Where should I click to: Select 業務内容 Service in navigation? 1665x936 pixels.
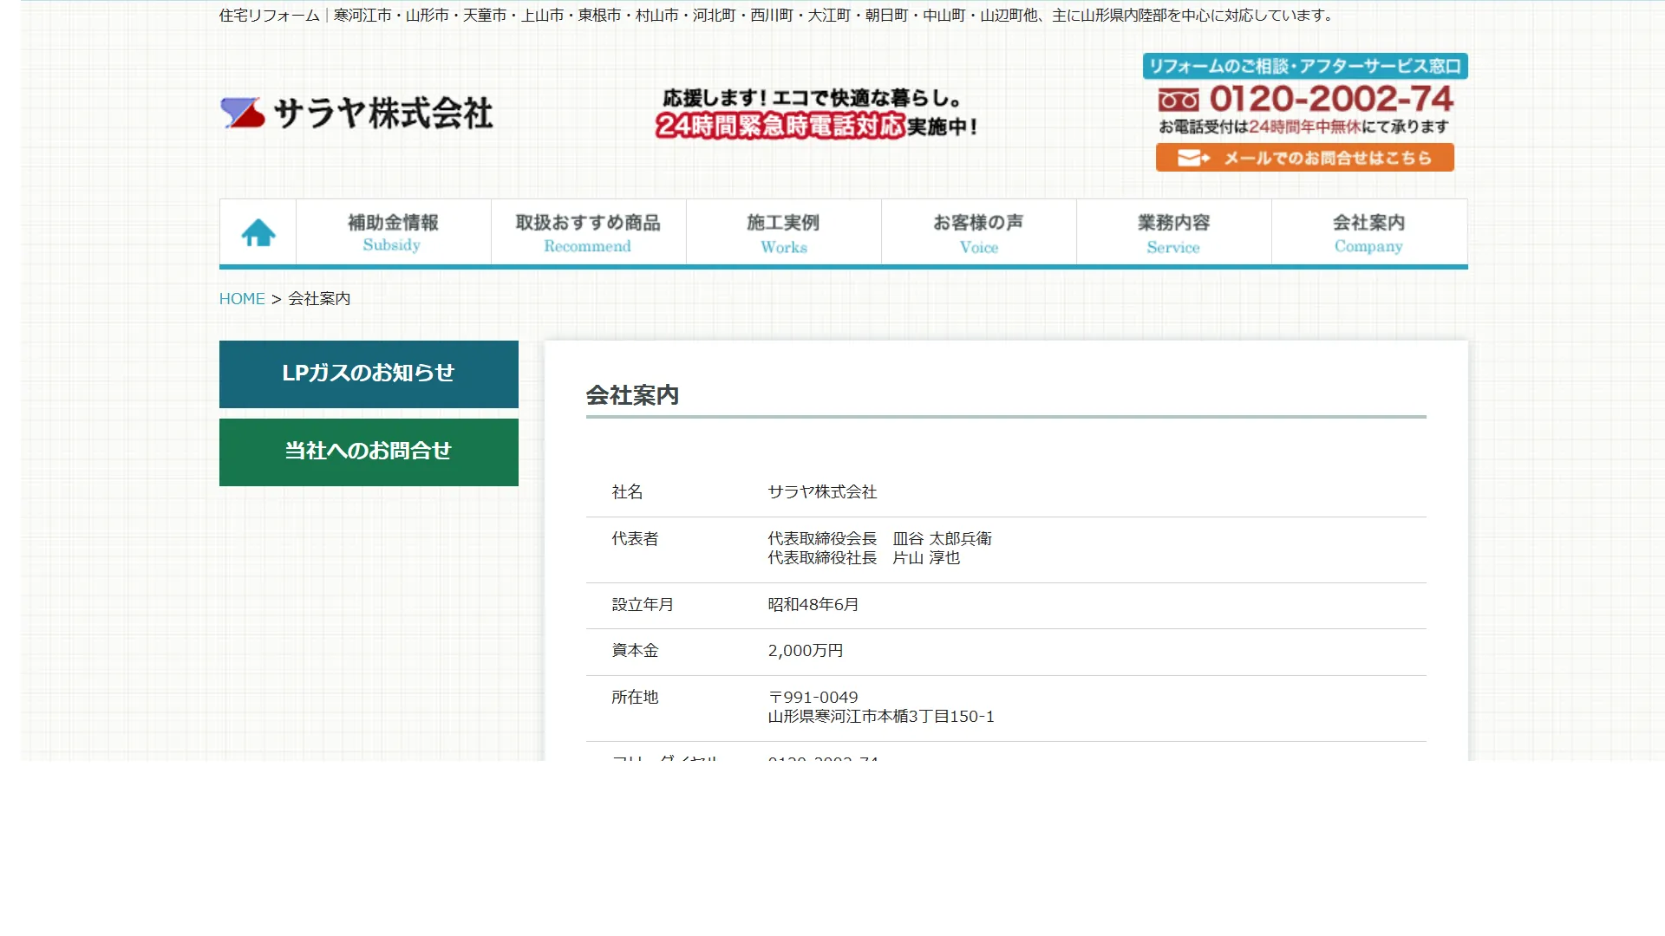pos(1173,232)
